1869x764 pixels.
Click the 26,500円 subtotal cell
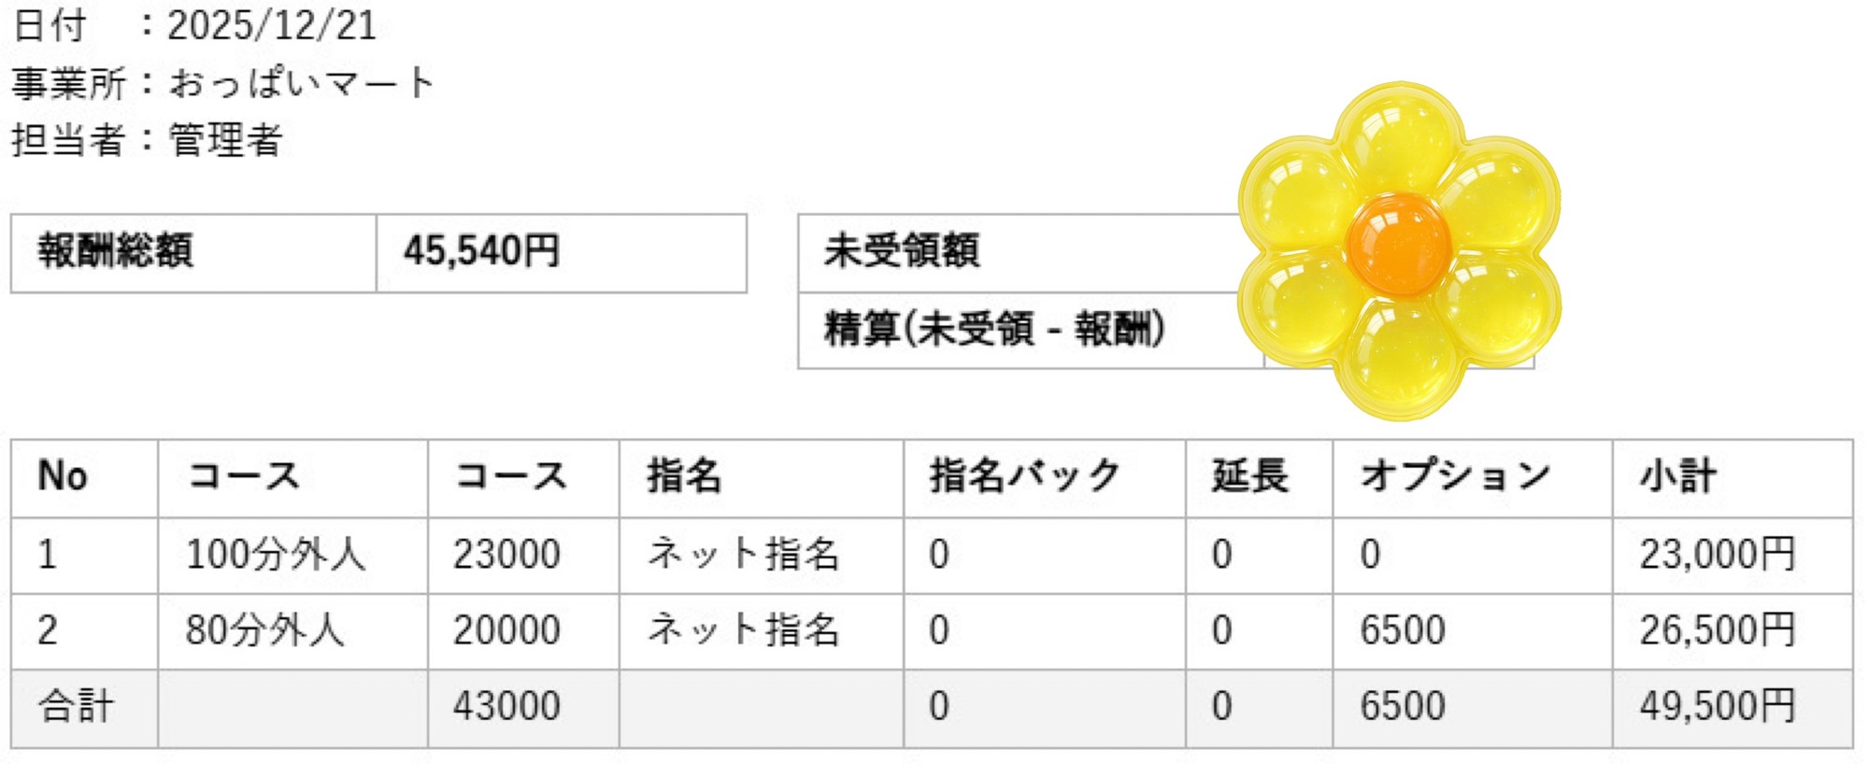[x=1718, y=630]
